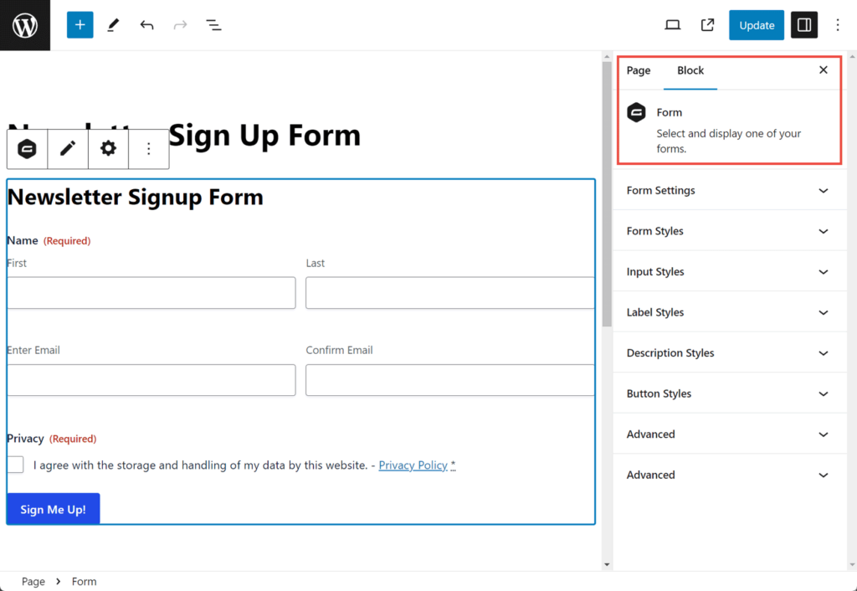857x591 pixels.
Task: Click the Update button
Action: coord(756,24)
